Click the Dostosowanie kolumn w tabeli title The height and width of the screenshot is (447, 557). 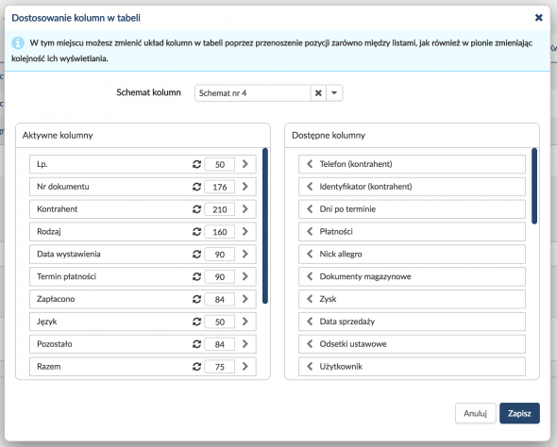(x=76, y=18)
